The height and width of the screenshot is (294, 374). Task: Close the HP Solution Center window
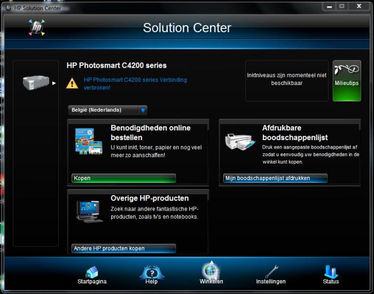coord(359,6)
